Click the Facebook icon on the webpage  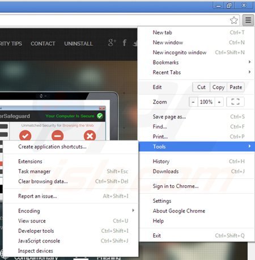coord(125,43)
